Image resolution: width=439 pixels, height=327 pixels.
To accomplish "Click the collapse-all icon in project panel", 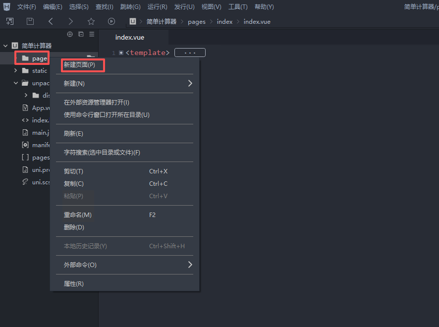I will click(x=81, y=34).
